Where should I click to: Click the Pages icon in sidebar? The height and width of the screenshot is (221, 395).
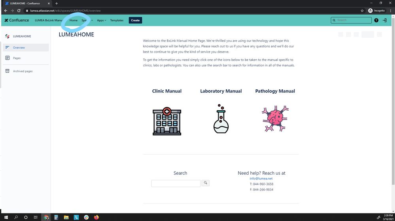coord(7,58)
